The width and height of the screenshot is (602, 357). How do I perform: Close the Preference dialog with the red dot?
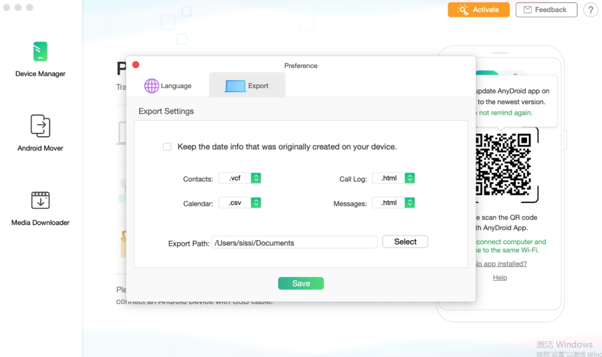[136, 65]
